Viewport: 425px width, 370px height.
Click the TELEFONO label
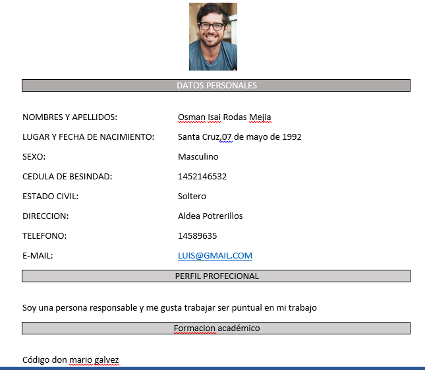(x=44, y=236)
